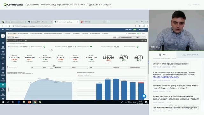Go to next report page arrow

click(144, 37)
